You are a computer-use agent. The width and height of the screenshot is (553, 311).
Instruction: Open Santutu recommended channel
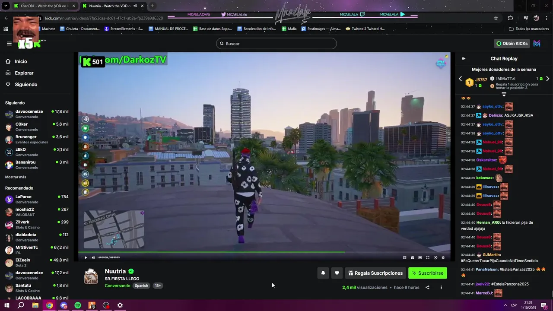pos(37,288)
